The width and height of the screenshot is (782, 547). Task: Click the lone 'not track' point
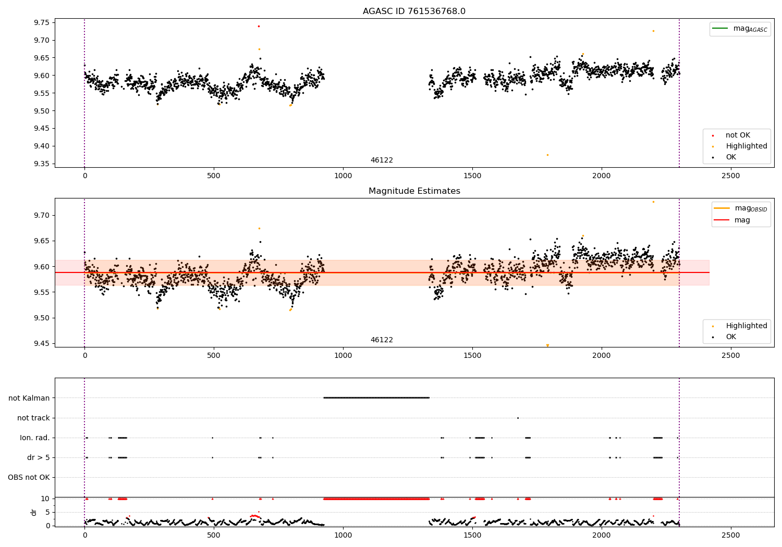coord(518,418)
